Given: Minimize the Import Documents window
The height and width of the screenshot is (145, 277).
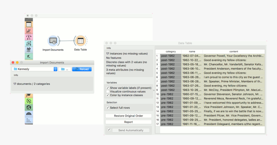Looking at the screenshot, I should pos(17,63).
